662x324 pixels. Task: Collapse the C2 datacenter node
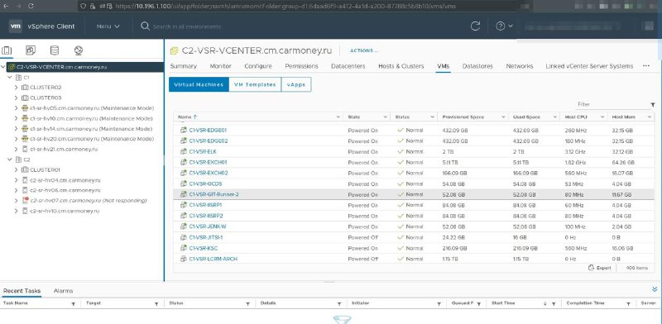pyautogui.click(x=10, y=160)
